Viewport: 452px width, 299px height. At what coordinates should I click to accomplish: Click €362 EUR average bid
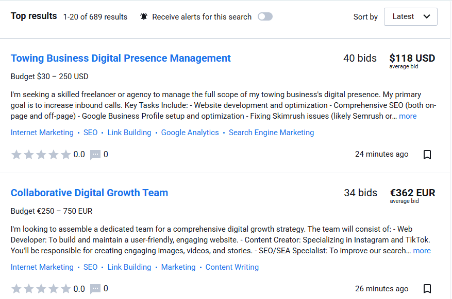412,193
